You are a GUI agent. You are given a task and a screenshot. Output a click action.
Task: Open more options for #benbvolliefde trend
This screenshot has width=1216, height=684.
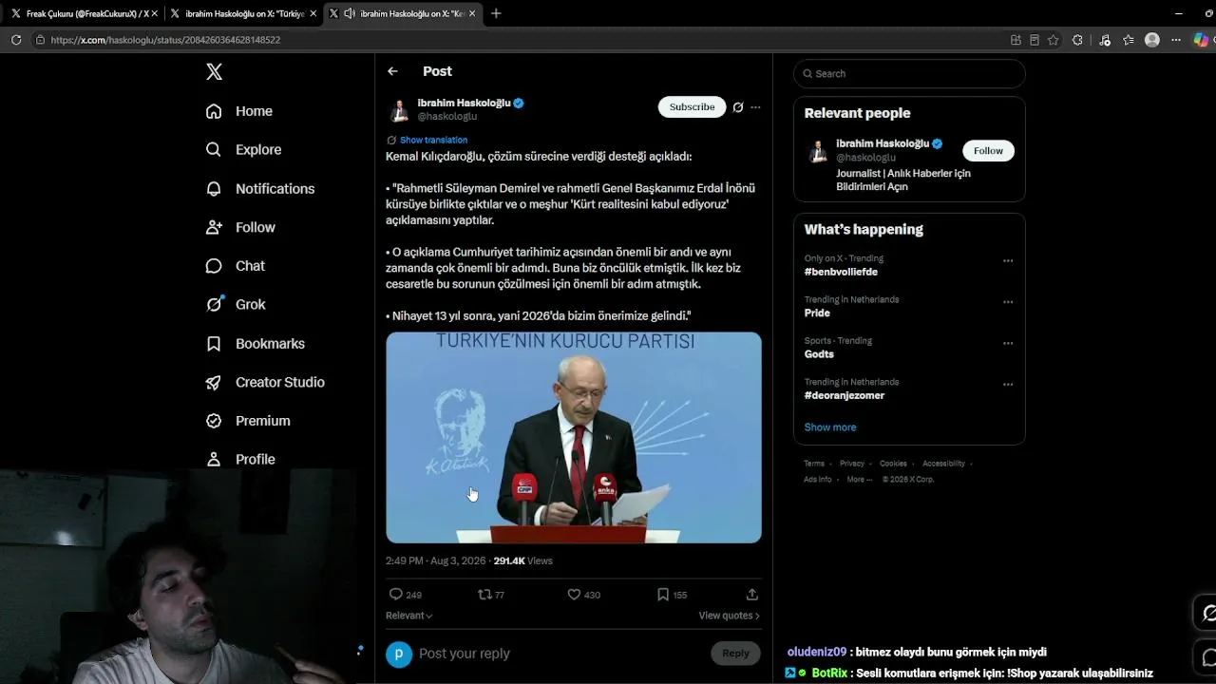[x=1008, y=260]
